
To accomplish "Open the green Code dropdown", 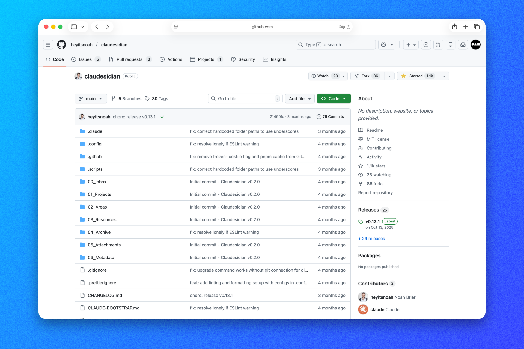I will coord(334,98).
